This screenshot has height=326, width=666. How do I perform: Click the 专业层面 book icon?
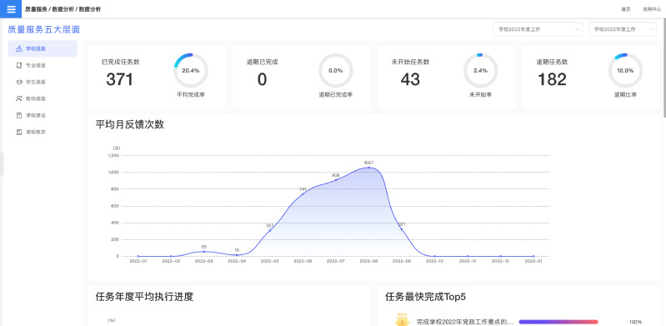click(18, 66)
